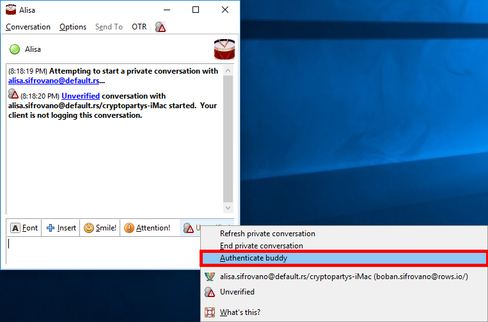Screen dimensions: 488x322
Task: Select the alisa.sifrovano@default.rs/cryptopartys-iMac session entry
Action: point(344,277)
